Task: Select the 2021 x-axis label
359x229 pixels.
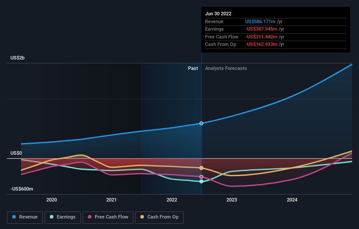Action: [x=111, y=200]
